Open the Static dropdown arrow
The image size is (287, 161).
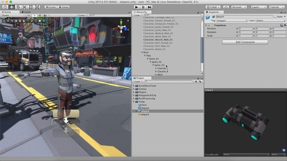pos(285,17)
